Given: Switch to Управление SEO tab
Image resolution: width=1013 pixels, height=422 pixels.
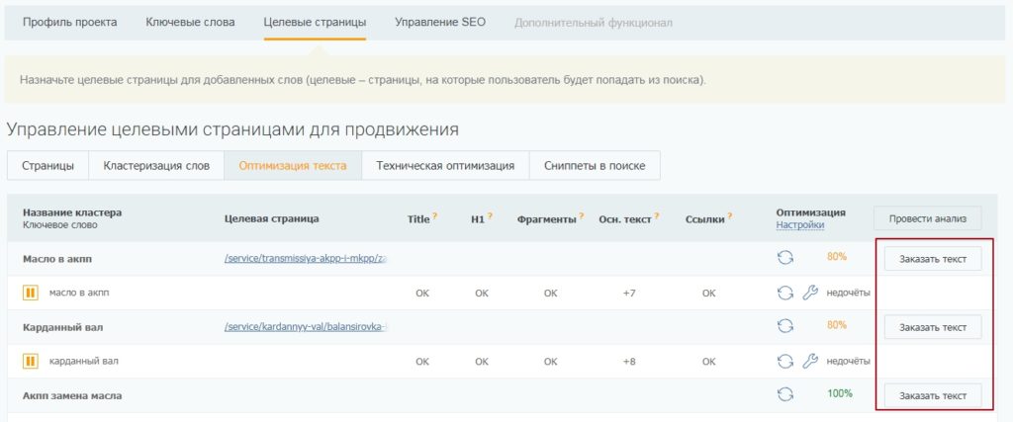Looking at the screenshot, I should click(440, 22).
